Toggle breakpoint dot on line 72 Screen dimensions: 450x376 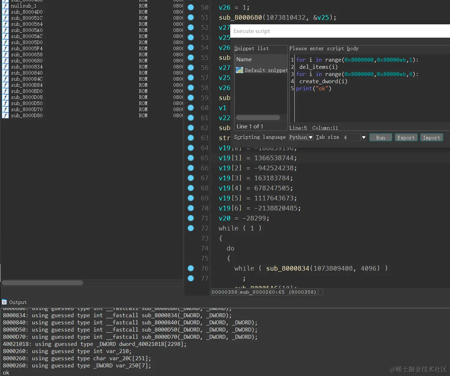(x=191, y=228)
